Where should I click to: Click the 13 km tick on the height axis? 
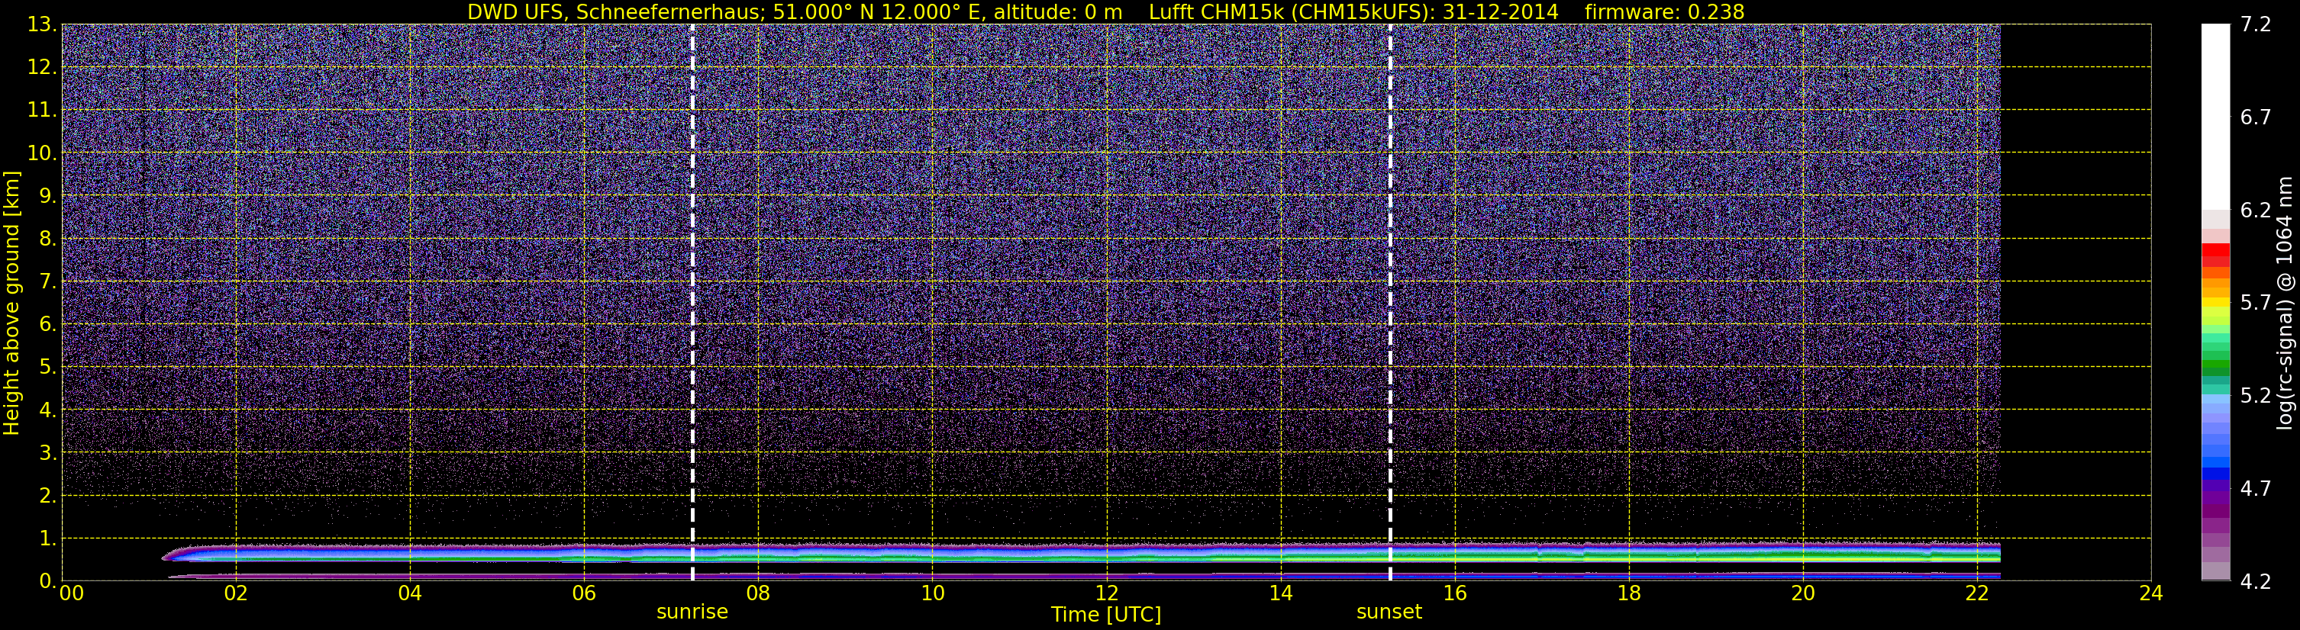(39, 25)
